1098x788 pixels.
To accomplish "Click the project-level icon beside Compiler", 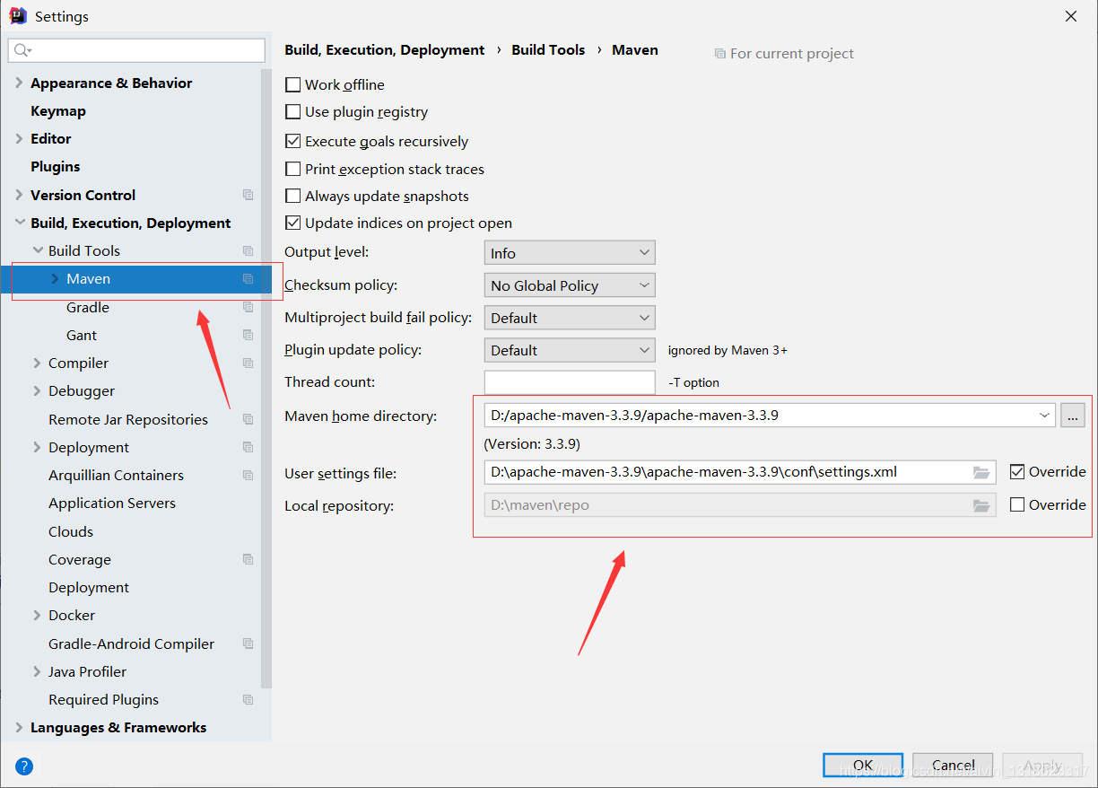I will point(248,363).
